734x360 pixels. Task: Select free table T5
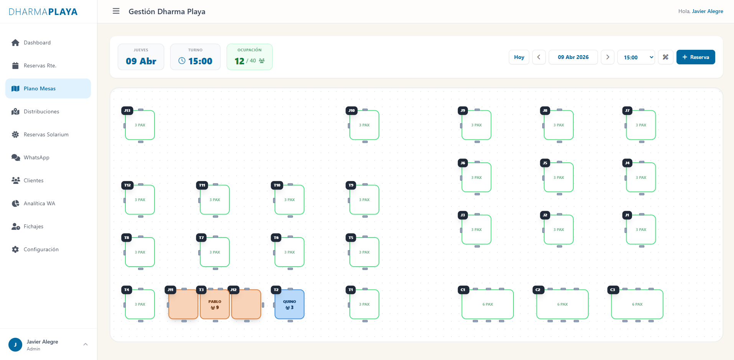364,252
